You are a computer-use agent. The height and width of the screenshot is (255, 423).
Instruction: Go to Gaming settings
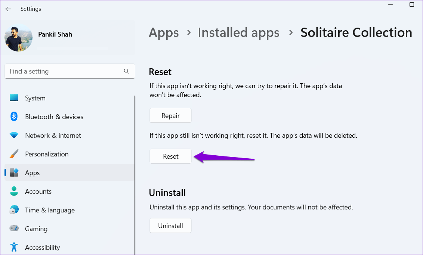(70, 228)
